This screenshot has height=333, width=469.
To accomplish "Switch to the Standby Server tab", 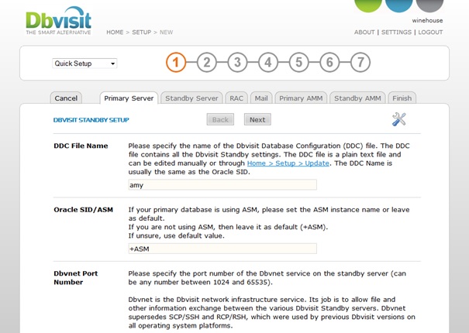I will [191, 98].
